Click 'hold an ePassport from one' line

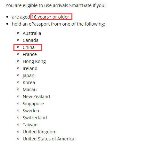pyautogui.click(x=59, y=24)
